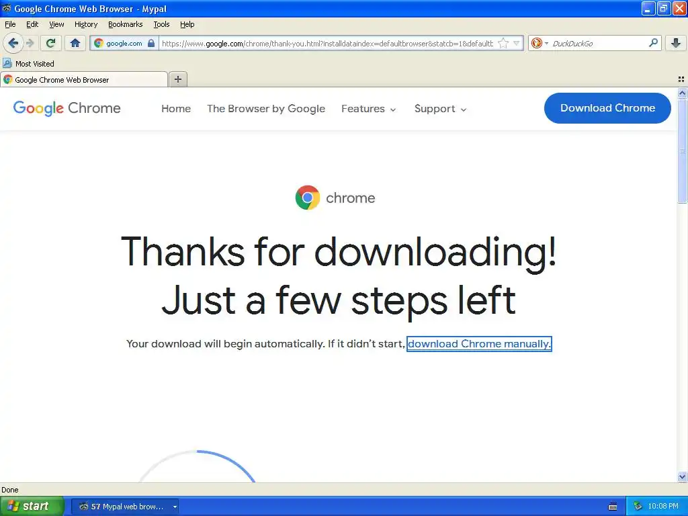Click the address bar URL field
The height and width of the screenshot is (516, 688).
coord(327,43)
